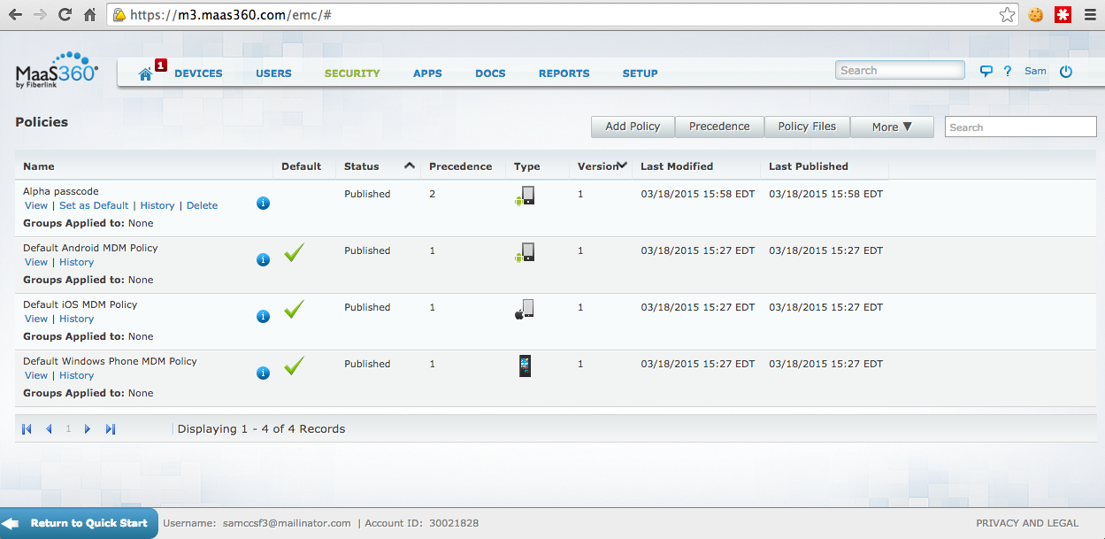Click the Windows Phone device type icon
The width and height of the screenshot is (1105, 539).
[x=525, y=366]
